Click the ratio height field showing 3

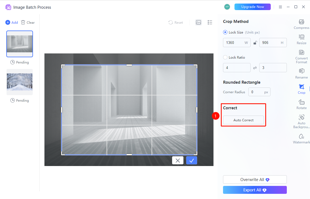[273, 68]
